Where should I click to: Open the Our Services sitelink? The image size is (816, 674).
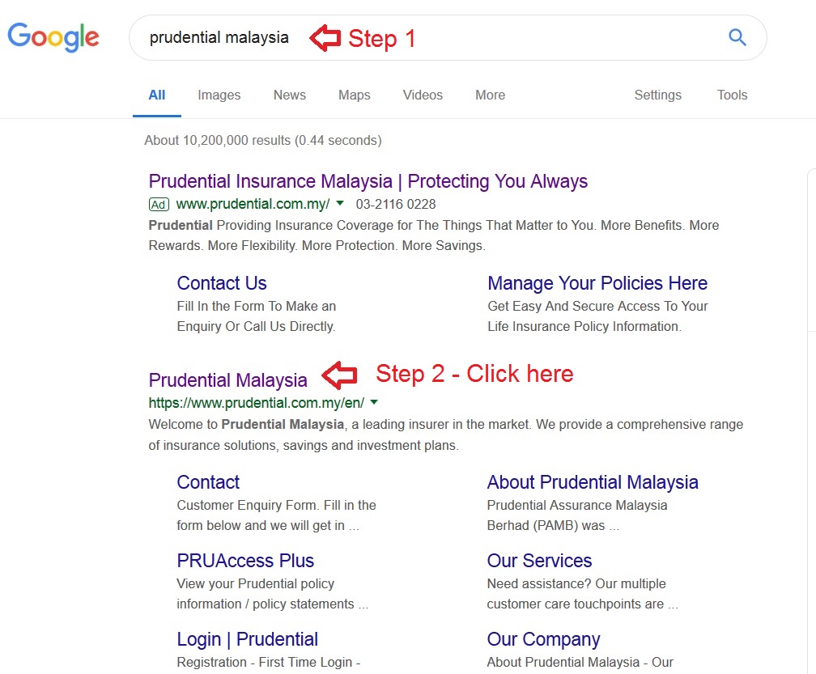tap(539, 561)
